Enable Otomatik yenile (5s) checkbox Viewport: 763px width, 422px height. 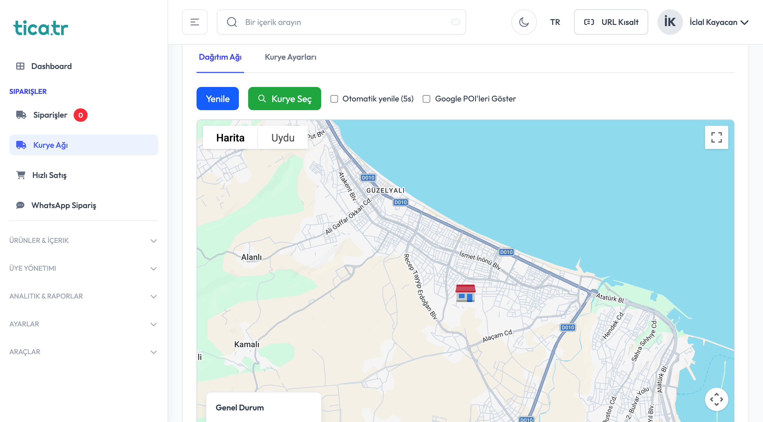coord(334,99)
